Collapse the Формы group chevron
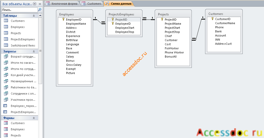This screenshot has width=264, height=138. pos(34,118)
